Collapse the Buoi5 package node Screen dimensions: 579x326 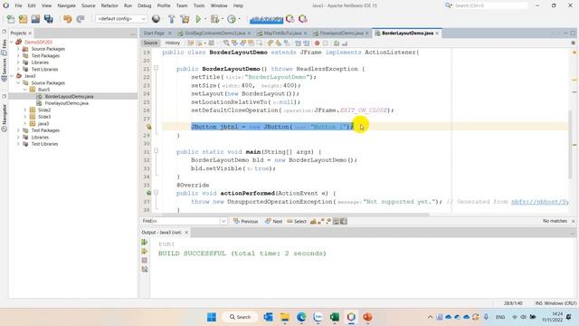(25, 90)
